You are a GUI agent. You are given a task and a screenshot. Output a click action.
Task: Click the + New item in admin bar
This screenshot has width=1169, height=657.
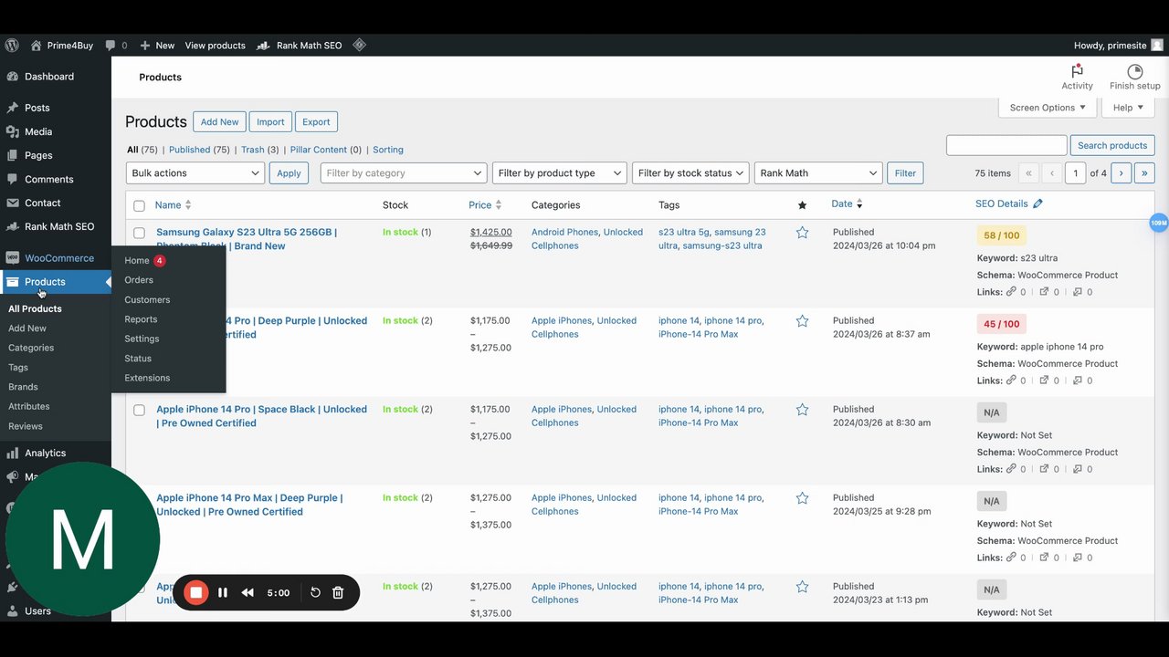coord(157,45)
